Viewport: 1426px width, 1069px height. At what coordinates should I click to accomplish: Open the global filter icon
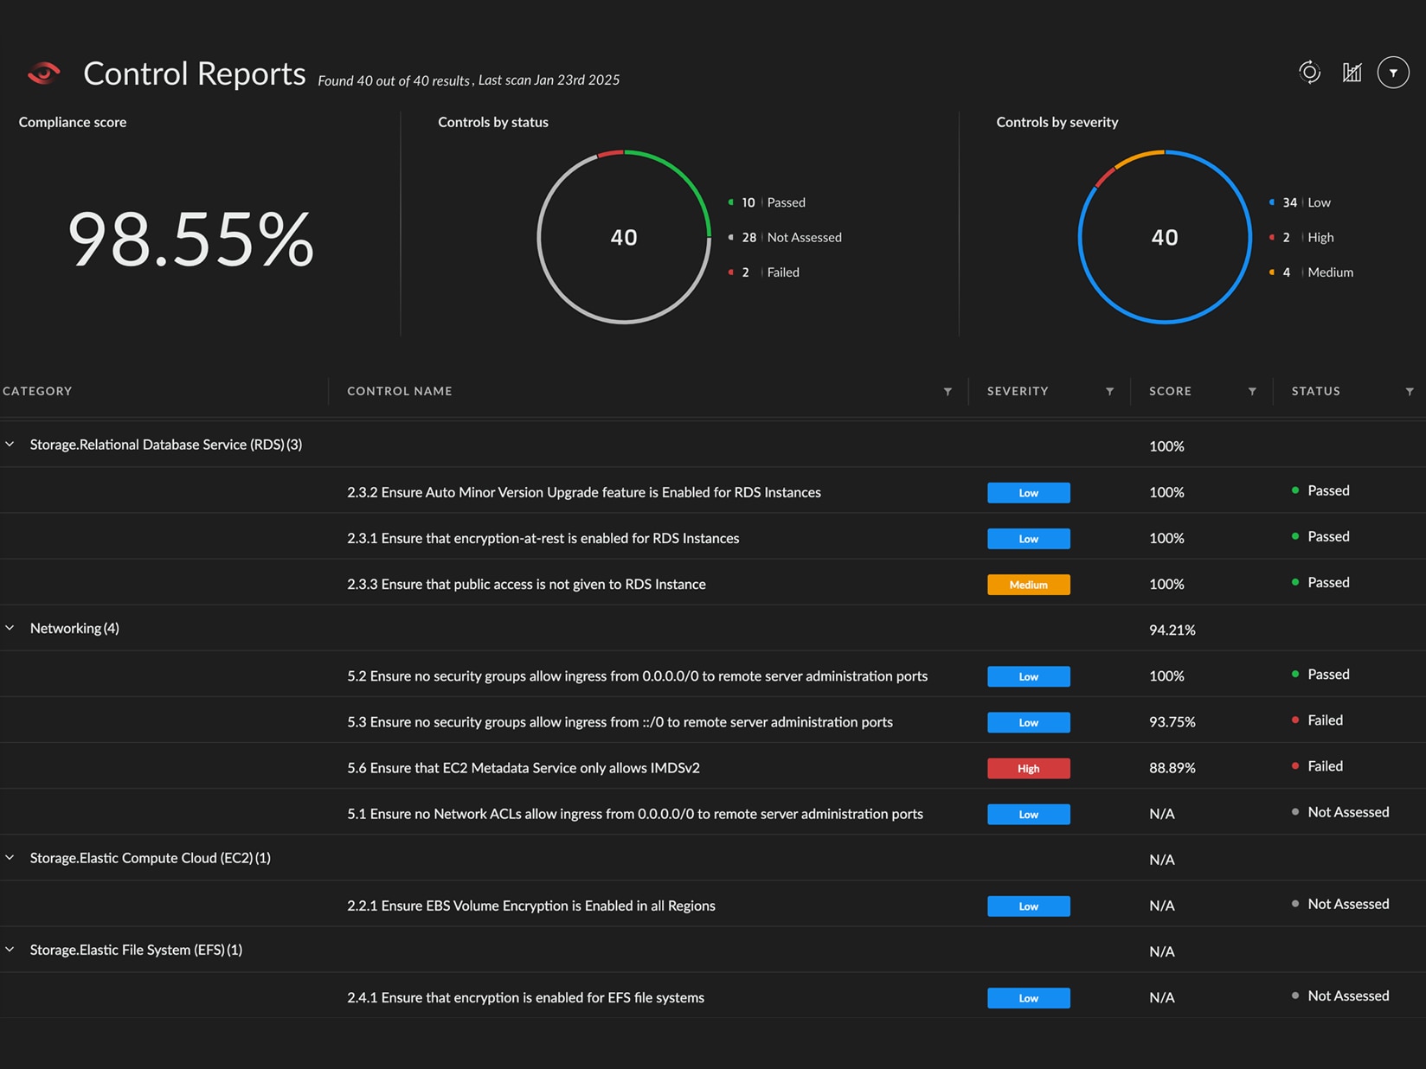tap(1393, 73)
